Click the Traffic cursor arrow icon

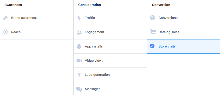coord(79,18)
